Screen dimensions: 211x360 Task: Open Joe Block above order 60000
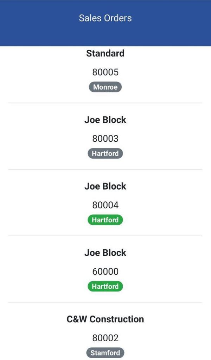(x=105, y=253)
